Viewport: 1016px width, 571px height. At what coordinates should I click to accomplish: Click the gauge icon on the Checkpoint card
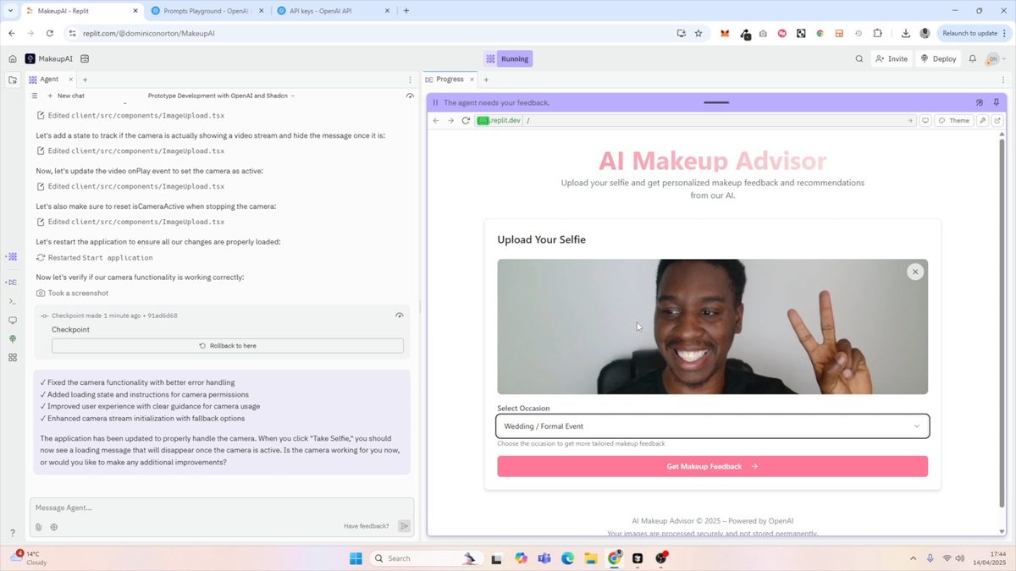[400, 316]
